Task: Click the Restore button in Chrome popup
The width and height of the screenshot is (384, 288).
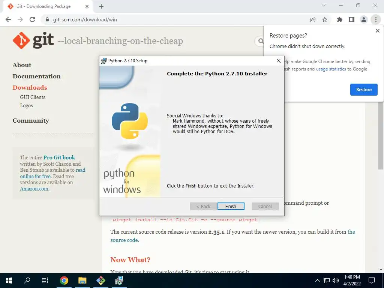Action: (364, 90)
